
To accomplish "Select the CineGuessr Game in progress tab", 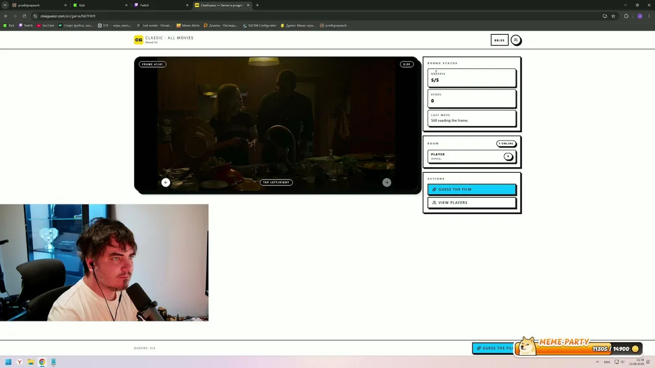I will coord(222,5).
